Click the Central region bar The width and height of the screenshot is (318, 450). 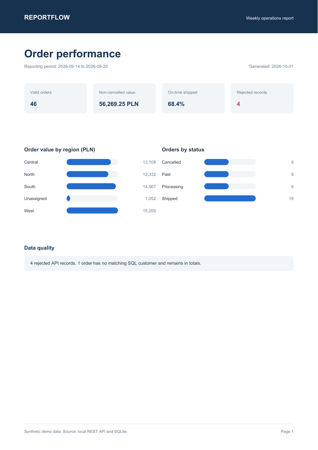click(x=89, y=162)
